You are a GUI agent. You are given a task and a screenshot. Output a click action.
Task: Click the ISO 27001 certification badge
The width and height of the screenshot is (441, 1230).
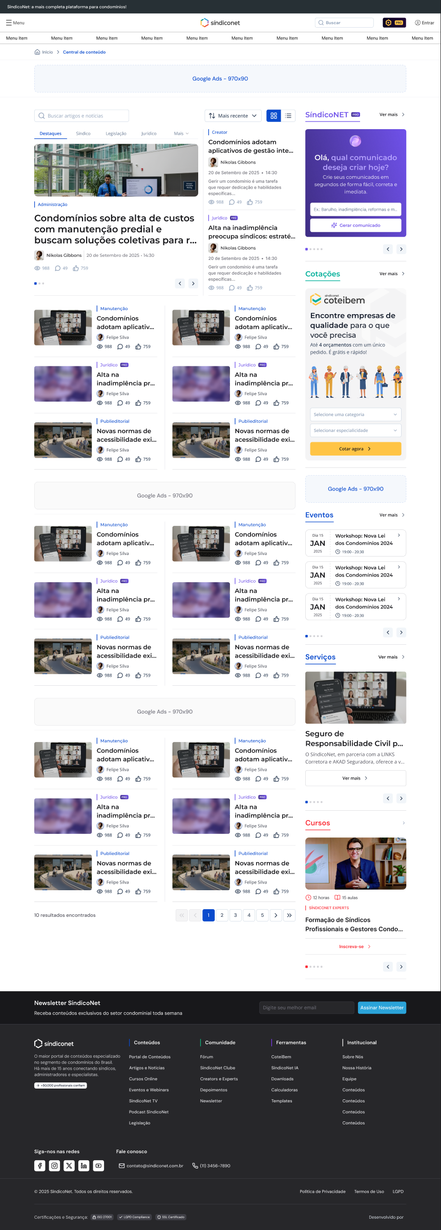(102, 1217)
